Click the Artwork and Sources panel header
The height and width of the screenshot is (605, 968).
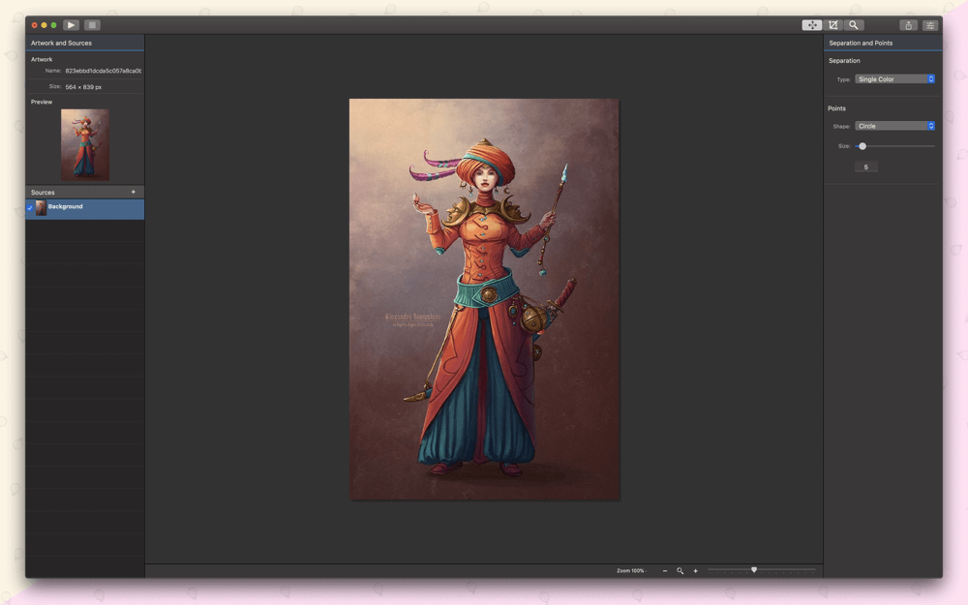(84, 43)
